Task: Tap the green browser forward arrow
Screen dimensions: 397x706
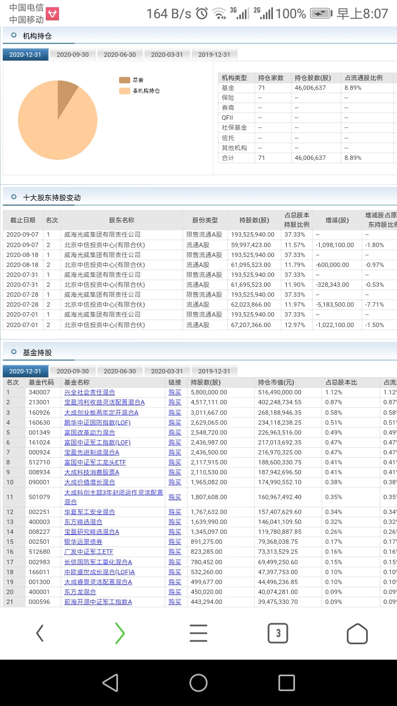Action: [x=120, y=633]
